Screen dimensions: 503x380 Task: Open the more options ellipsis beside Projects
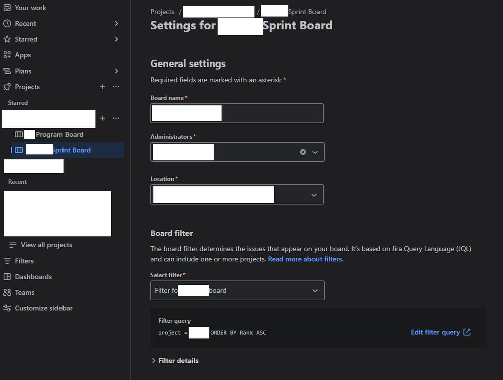(116, 87)
